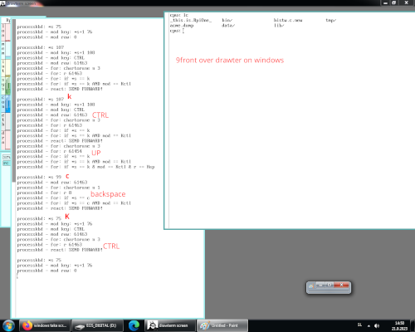Screen dimensions: 415x332
Task: Click the drawterm scrollbar in the log window
Action: point(13,101)
